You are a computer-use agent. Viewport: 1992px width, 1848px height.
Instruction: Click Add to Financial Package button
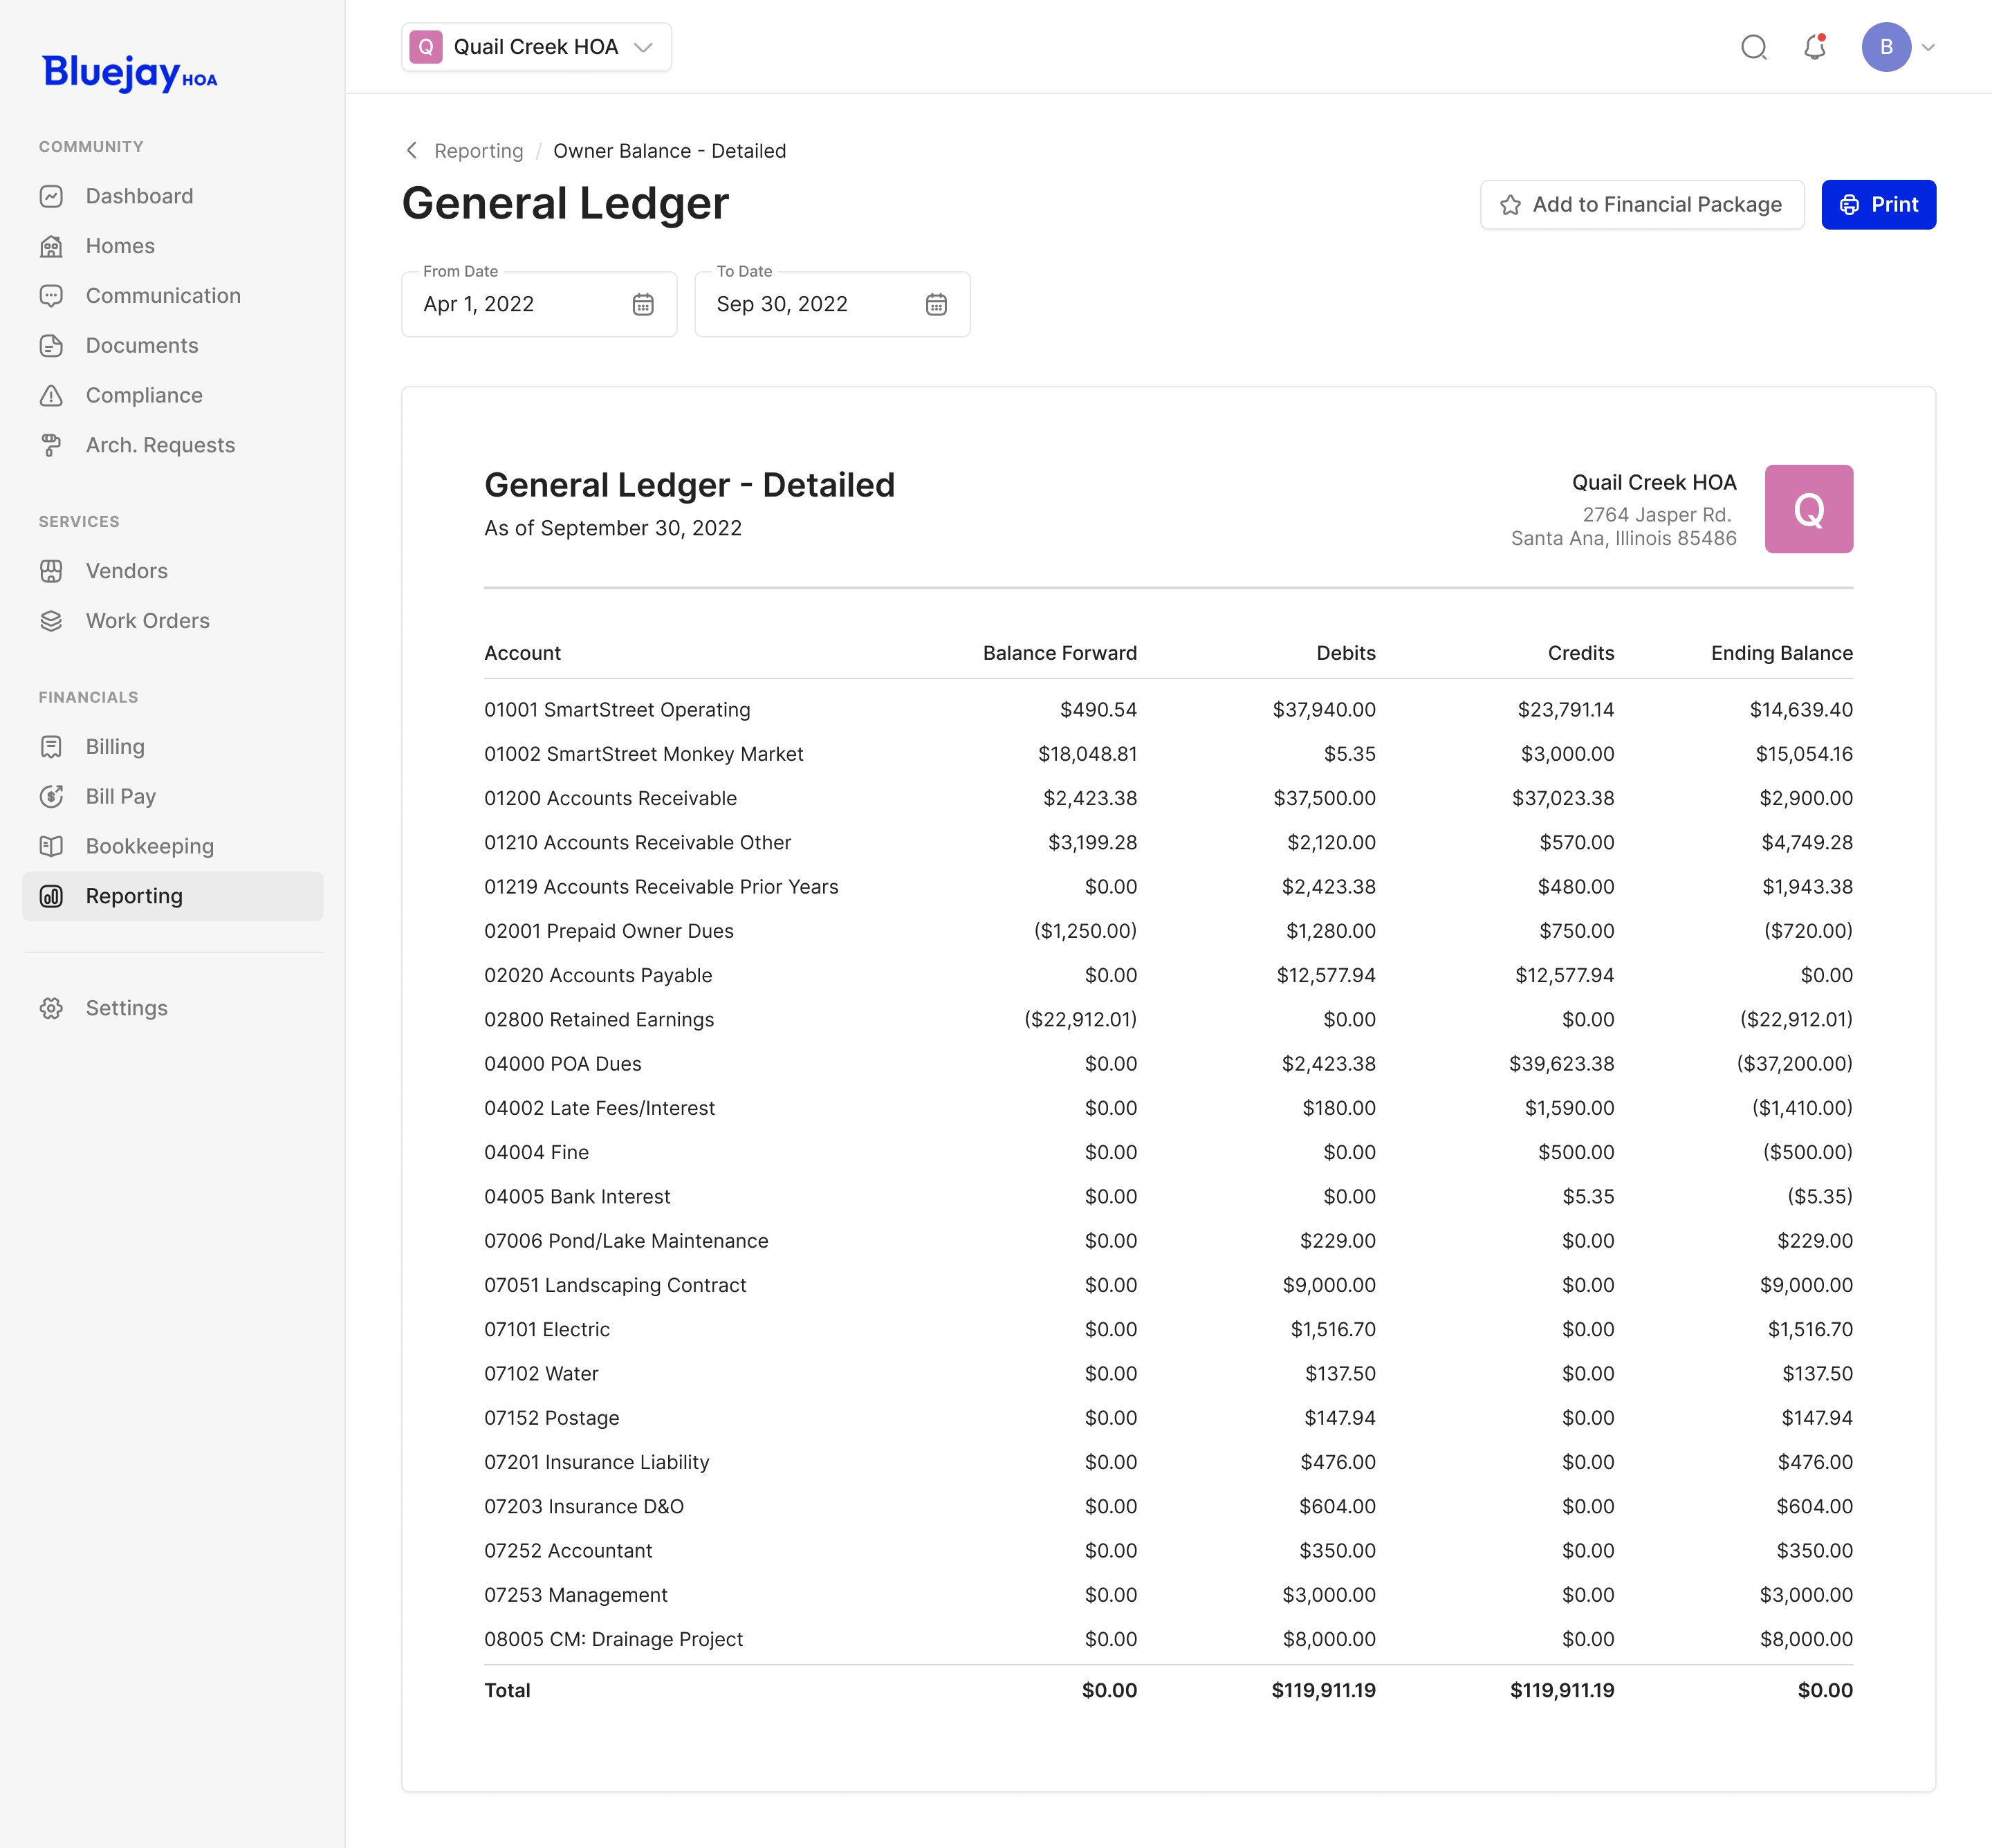pos(1641,205)
